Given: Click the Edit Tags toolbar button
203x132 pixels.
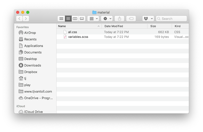Looking at the screenshot, I should click(131, 19).
